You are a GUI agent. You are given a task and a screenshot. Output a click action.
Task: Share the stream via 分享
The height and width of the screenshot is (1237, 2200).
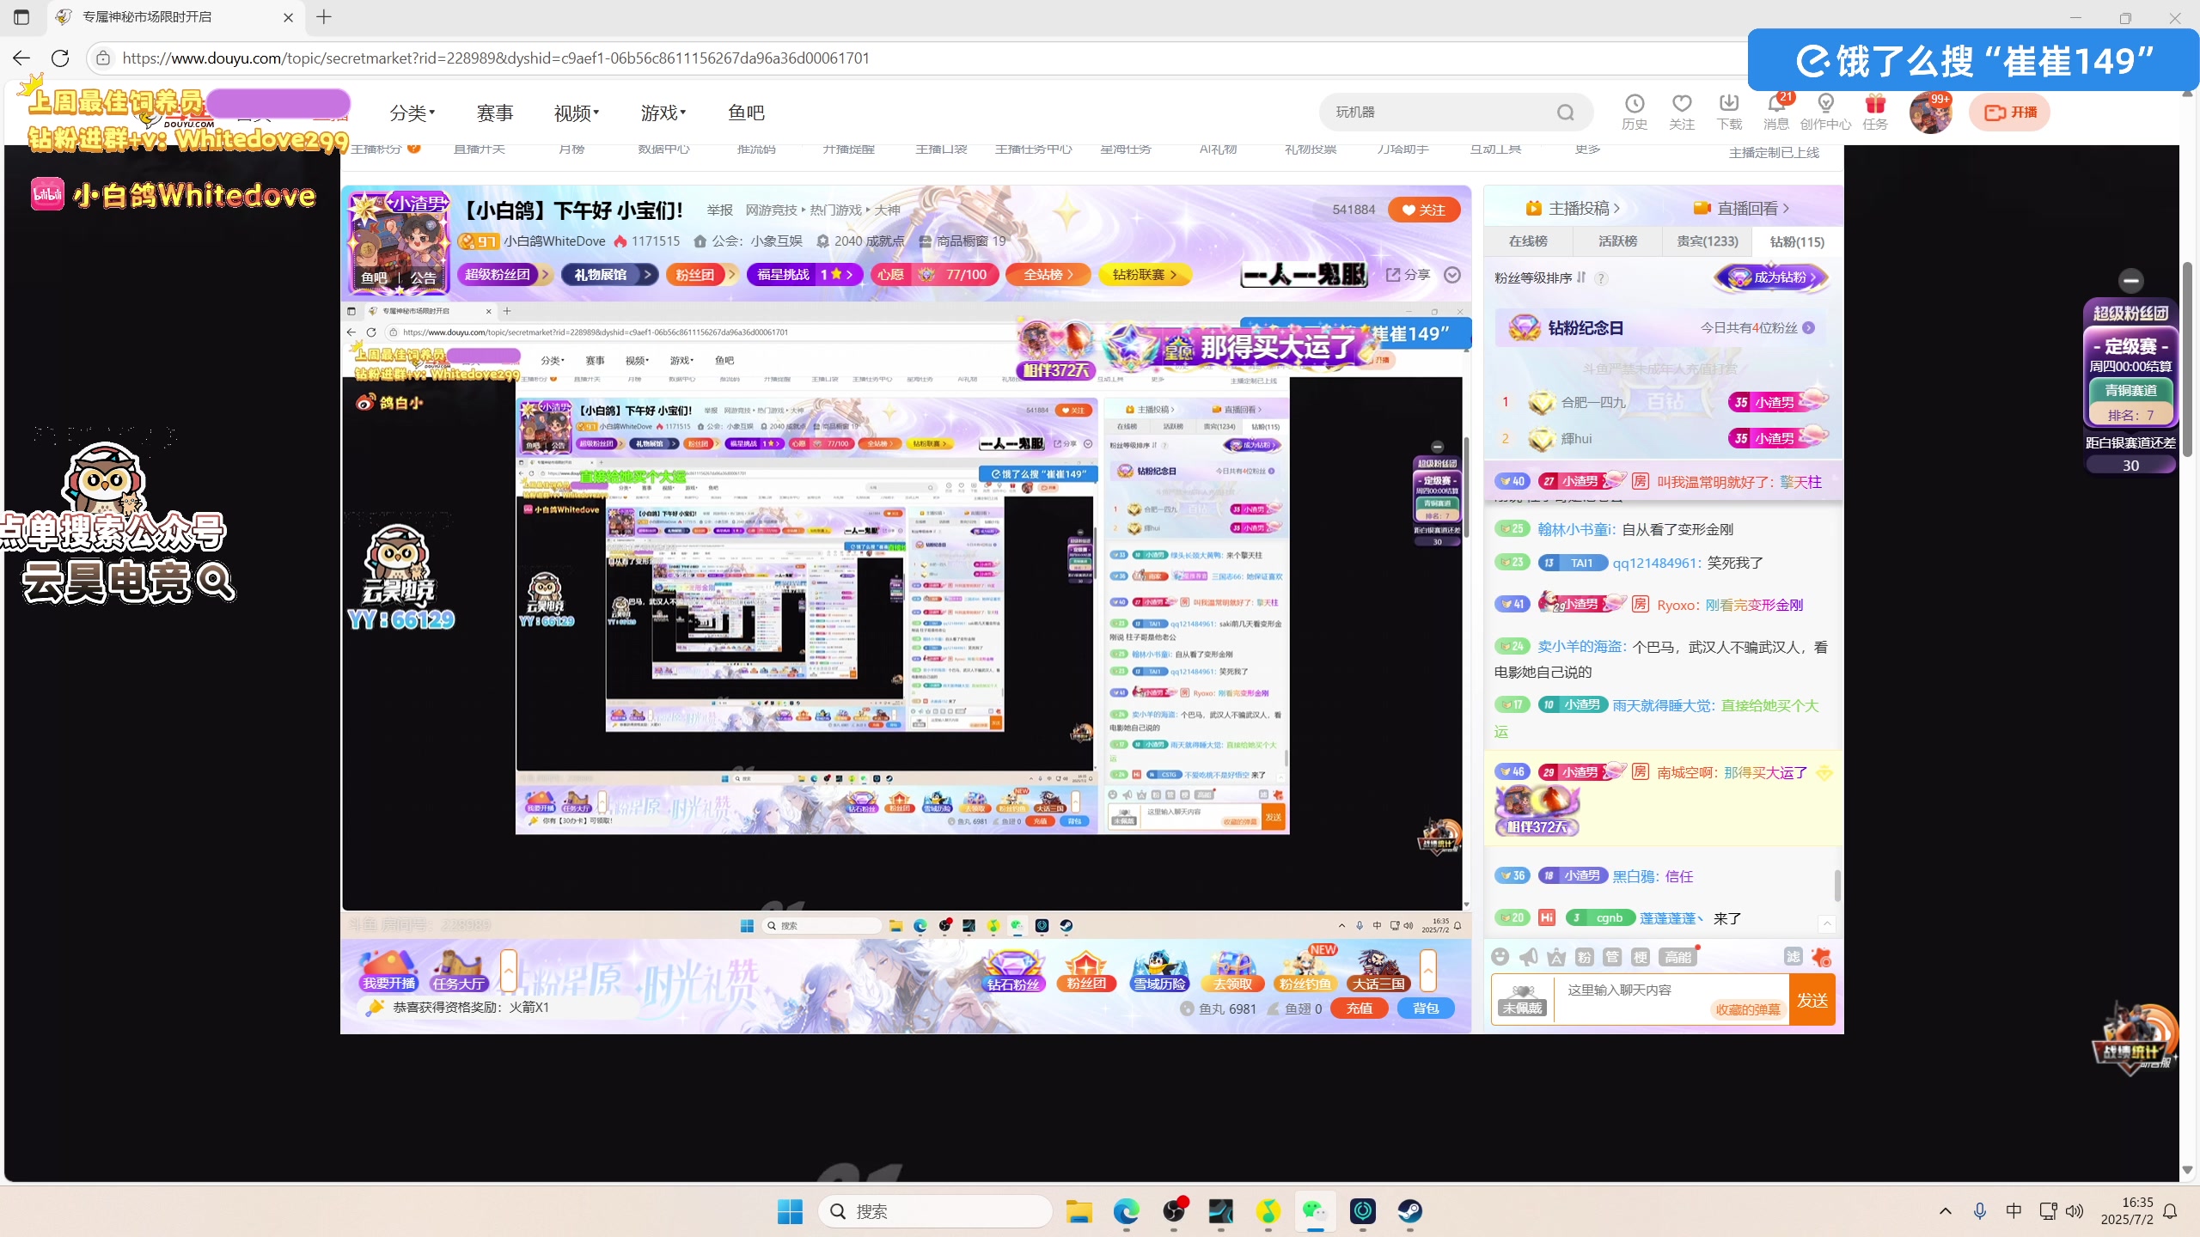pos(1408,274)
